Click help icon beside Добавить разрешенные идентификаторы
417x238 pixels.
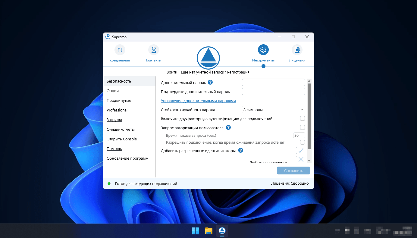[241, 150]
